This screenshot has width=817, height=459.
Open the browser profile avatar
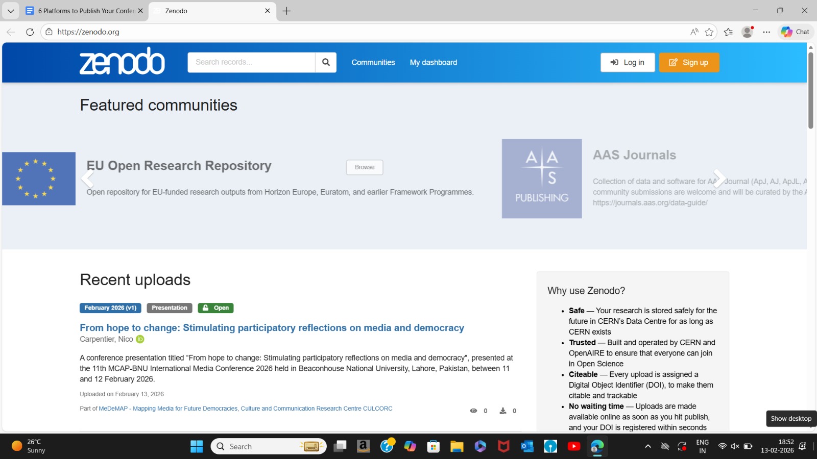click(x=748, y=32)
